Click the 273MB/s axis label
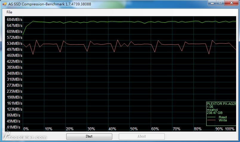Screen dimensions: 240x142 pos(14,85)
